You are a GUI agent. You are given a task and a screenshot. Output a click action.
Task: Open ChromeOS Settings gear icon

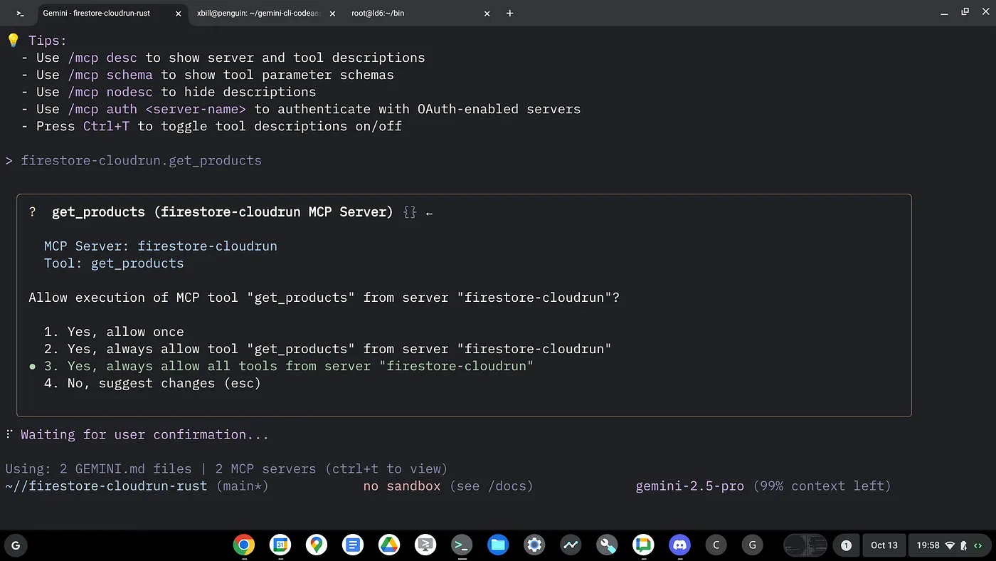click(x=534, y=545)
